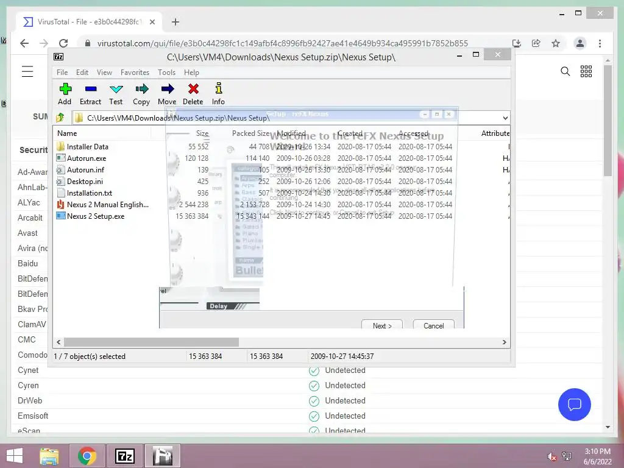Select the Desktop.ini file
Viewport: 624px width, 468px height.
click(85, 182)
